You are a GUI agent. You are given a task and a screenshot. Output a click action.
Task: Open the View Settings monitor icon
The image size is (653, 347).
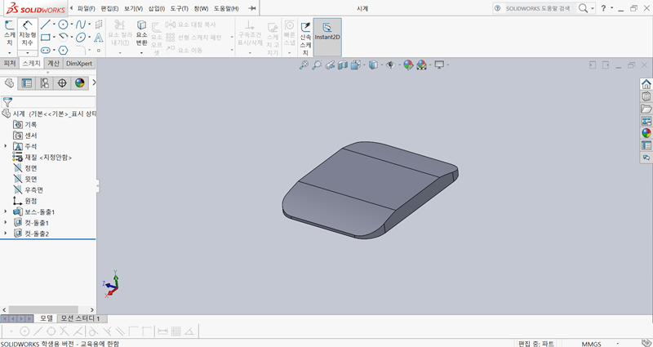tap(439, 65)
